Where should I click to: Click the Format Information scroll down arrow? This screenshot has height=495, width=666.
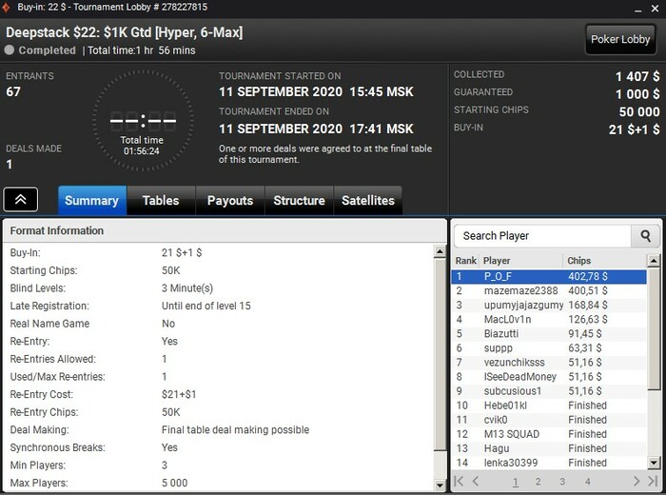click(x=440, y=485)
